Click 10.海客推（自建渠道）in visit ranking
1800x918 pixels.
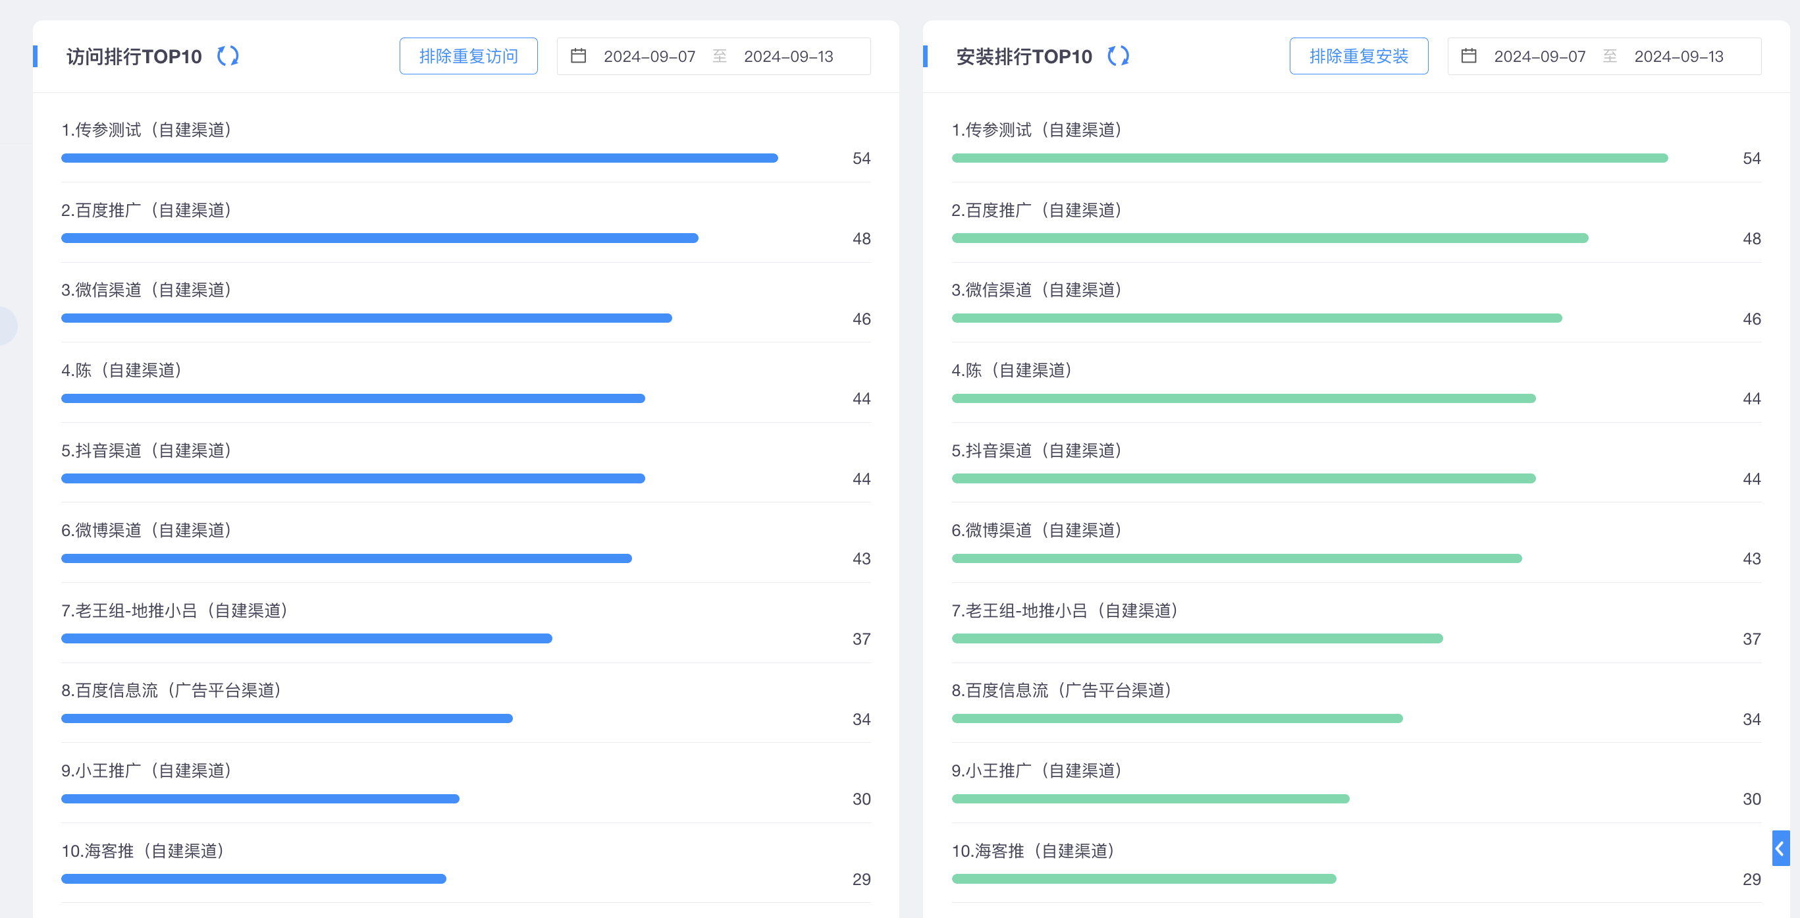click(143, 851)
